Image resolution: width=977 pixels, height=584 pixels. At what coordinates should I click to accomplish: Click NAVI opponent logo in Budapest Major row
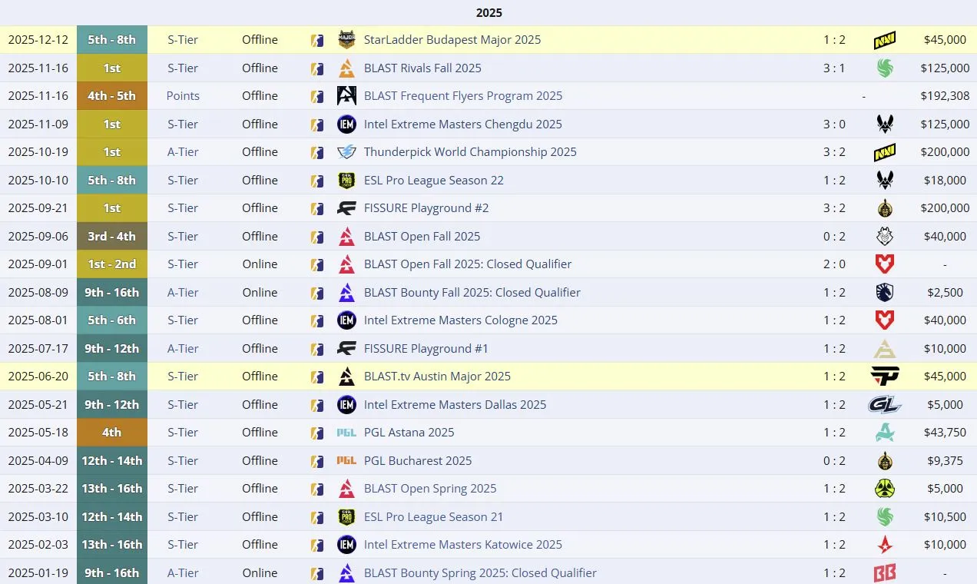pyautogui.click(x=885, y=40)
